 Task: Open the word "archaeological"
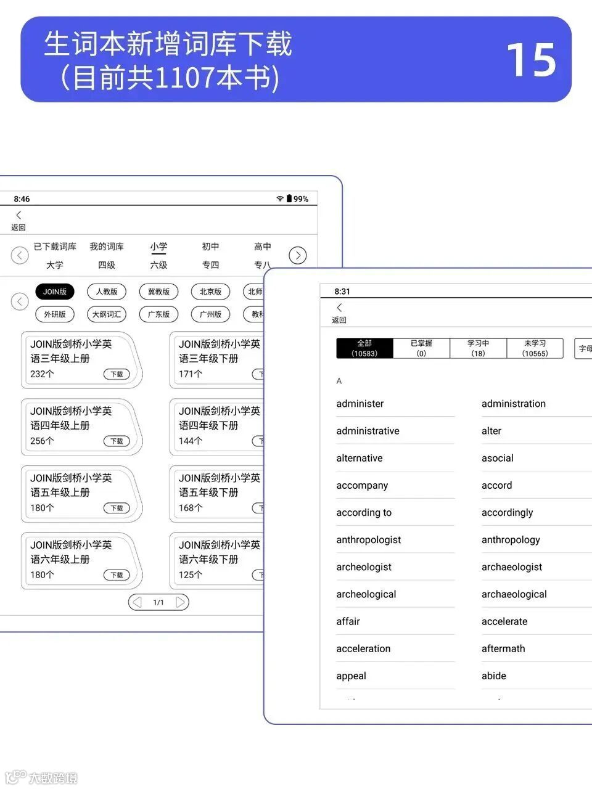click(x=514, y=594)
